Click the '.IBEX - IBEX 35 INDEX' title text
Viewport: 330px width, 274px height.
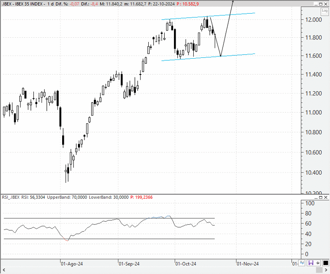tap(22, 4)
